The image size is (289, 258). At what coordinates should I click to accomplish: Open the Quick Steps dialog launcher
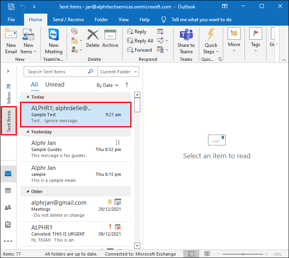pos(220,59)
